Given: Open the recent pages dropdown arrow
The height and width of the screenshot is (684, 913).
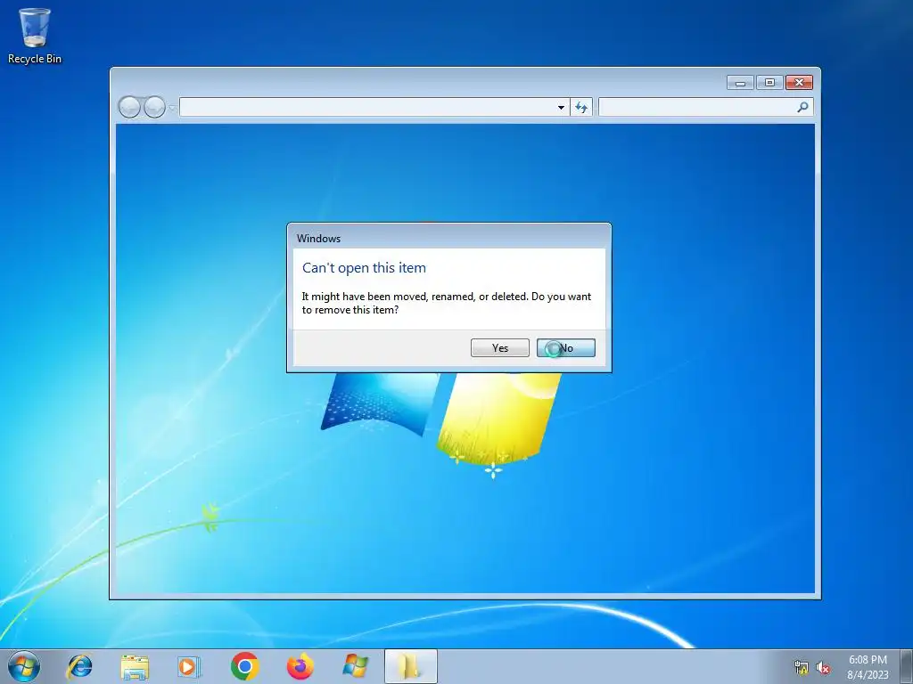Looking at the screenshot, I should [x=172, y=108].
